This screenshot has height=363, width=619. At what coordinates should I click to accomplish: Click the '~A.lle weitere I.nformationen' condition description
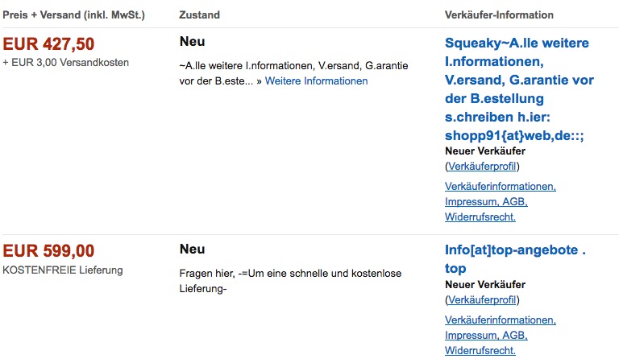point(293,73)
